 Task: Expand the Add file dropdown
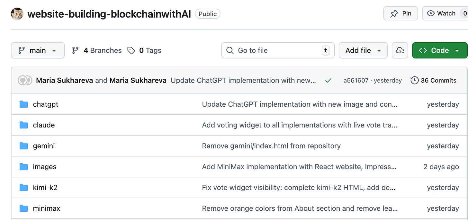click(363, 51)
